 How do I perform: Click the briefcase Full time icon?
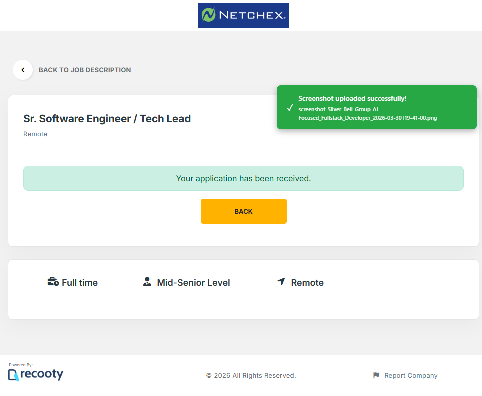click(x=53, y=282)
